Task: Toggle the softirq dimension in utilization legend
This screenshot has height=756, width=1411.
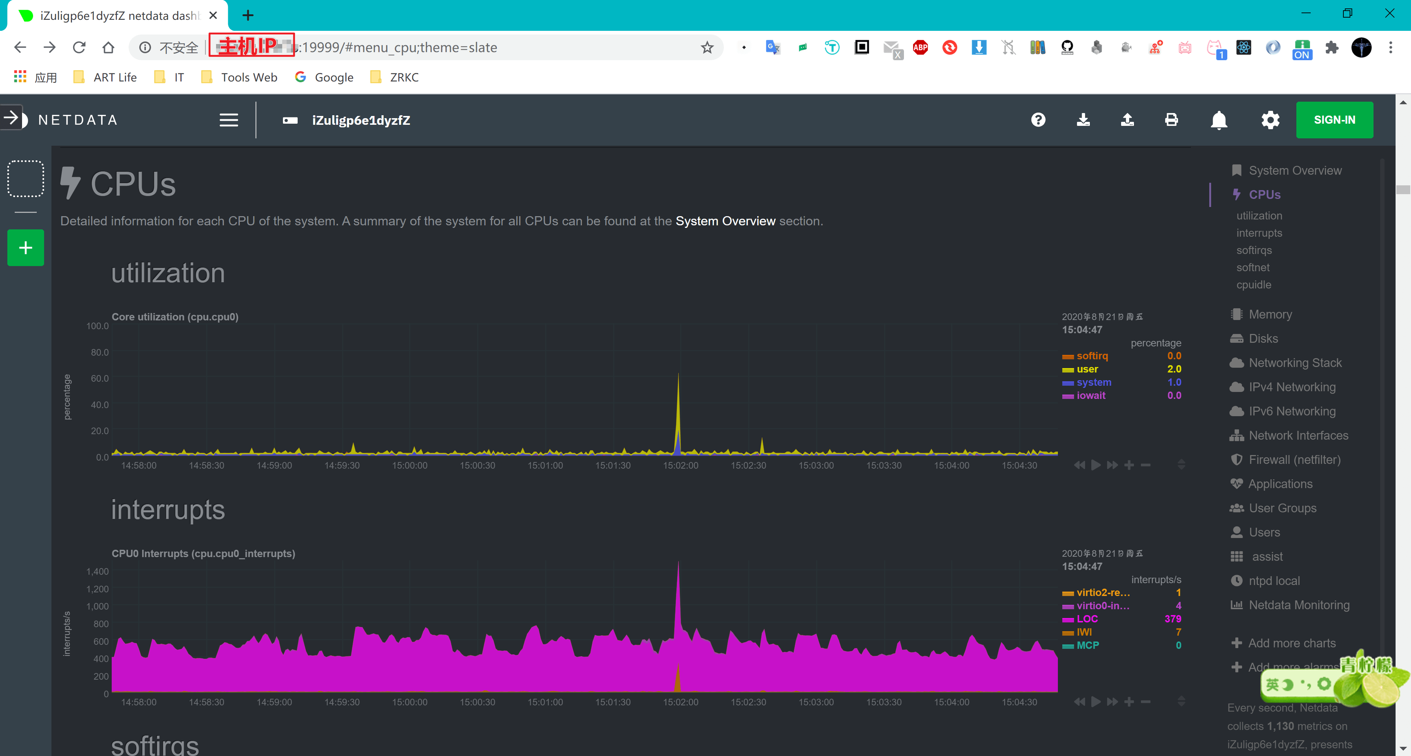Action: [x=1092, y=356]
